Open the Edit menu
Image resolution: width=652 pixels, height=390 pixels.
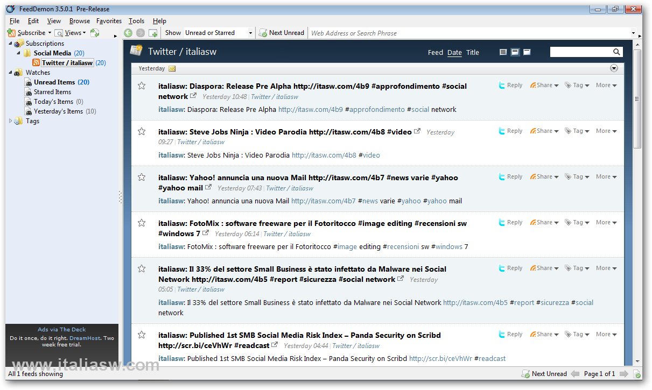33,21
